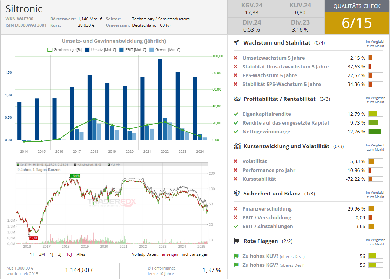Click the green checkmark next to Rendite auf das eingesetzte Kapital

[x=236, y=123]
